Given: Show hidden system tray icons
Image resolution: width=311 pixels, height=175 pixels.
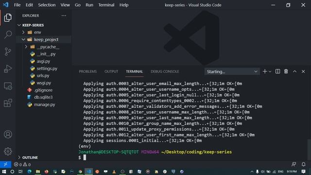Looking at the screenshot, I should tap(252, 172).
